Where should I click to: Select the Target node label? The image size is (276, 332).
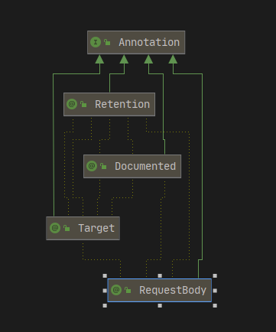(x=96, y=228)
